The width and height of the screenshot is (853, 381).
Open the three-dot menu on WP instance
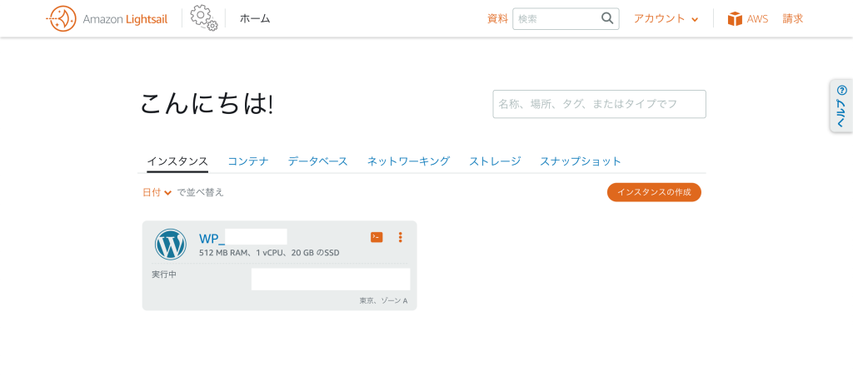point(401,237)
